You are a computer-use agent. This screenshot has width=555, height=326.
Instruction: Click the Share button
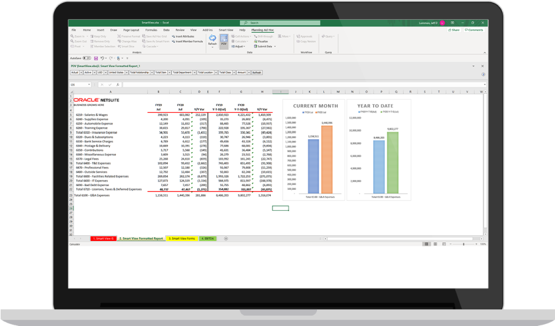pos(454,30)
